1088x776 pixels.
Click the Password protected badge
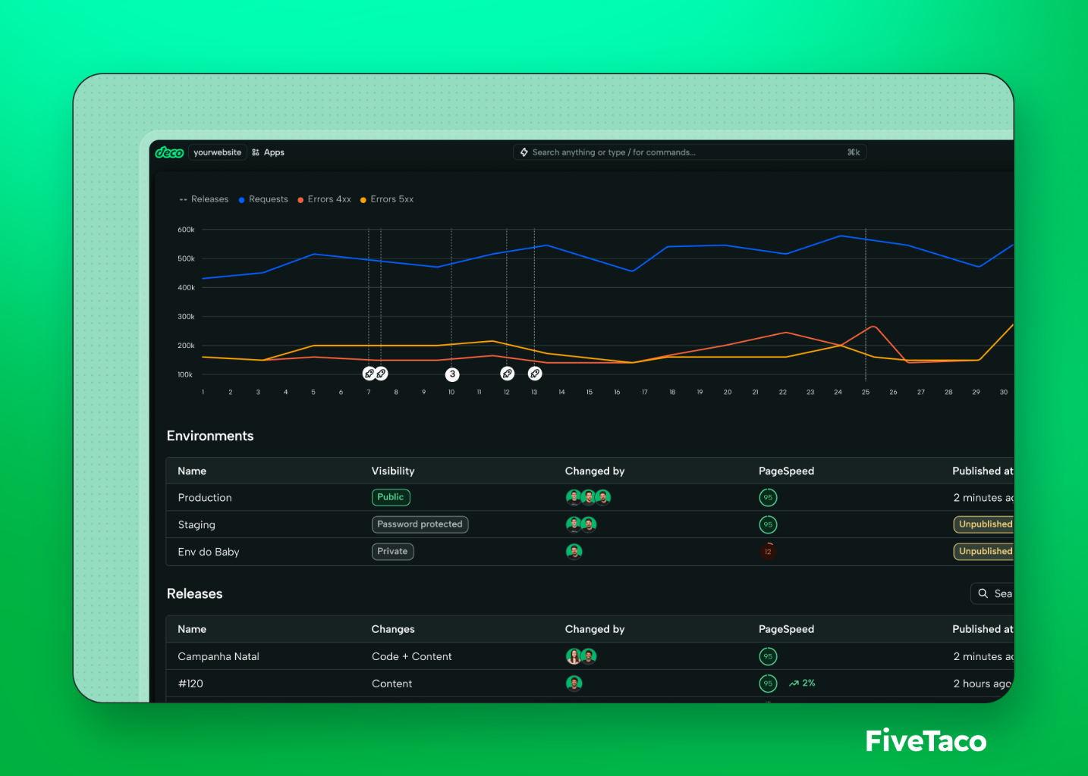point(420,524)
